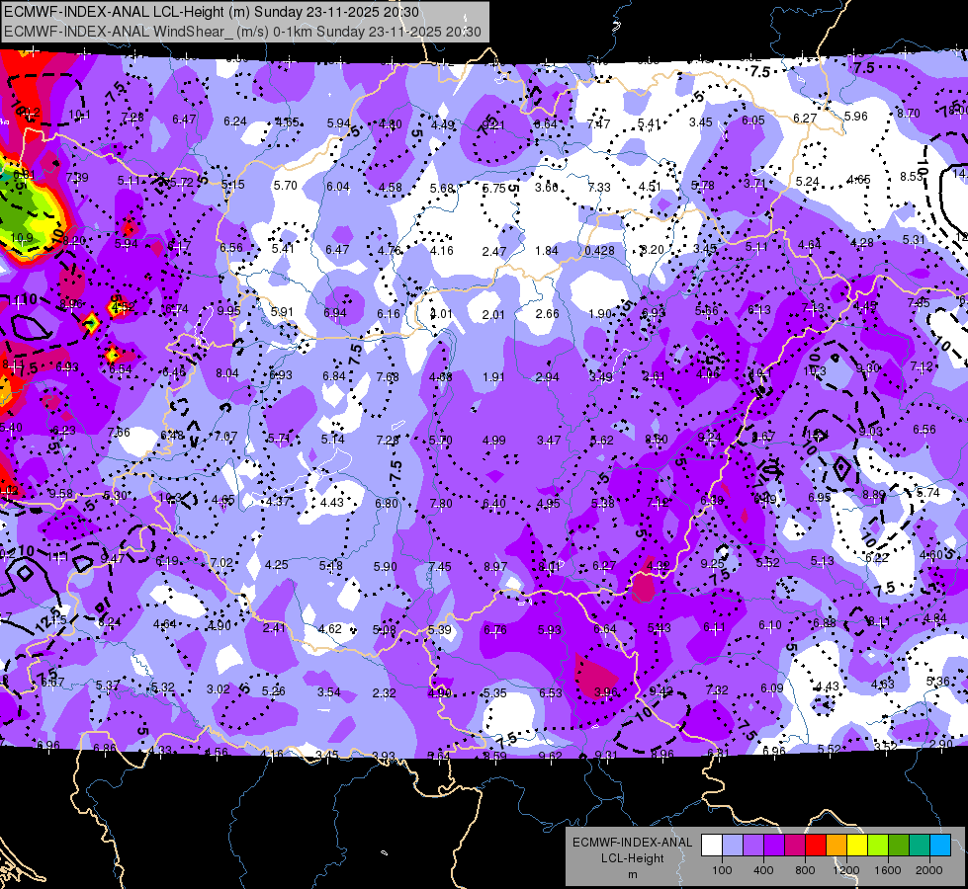Image resolution: width=968 pixels, height=889 pixels.
Task: Click the grid value 7.32
Action: click(x=717, y=689)
